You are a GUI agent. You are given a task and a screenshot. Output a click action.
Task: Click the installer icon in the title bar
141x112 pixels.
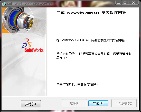pos(4,4)
